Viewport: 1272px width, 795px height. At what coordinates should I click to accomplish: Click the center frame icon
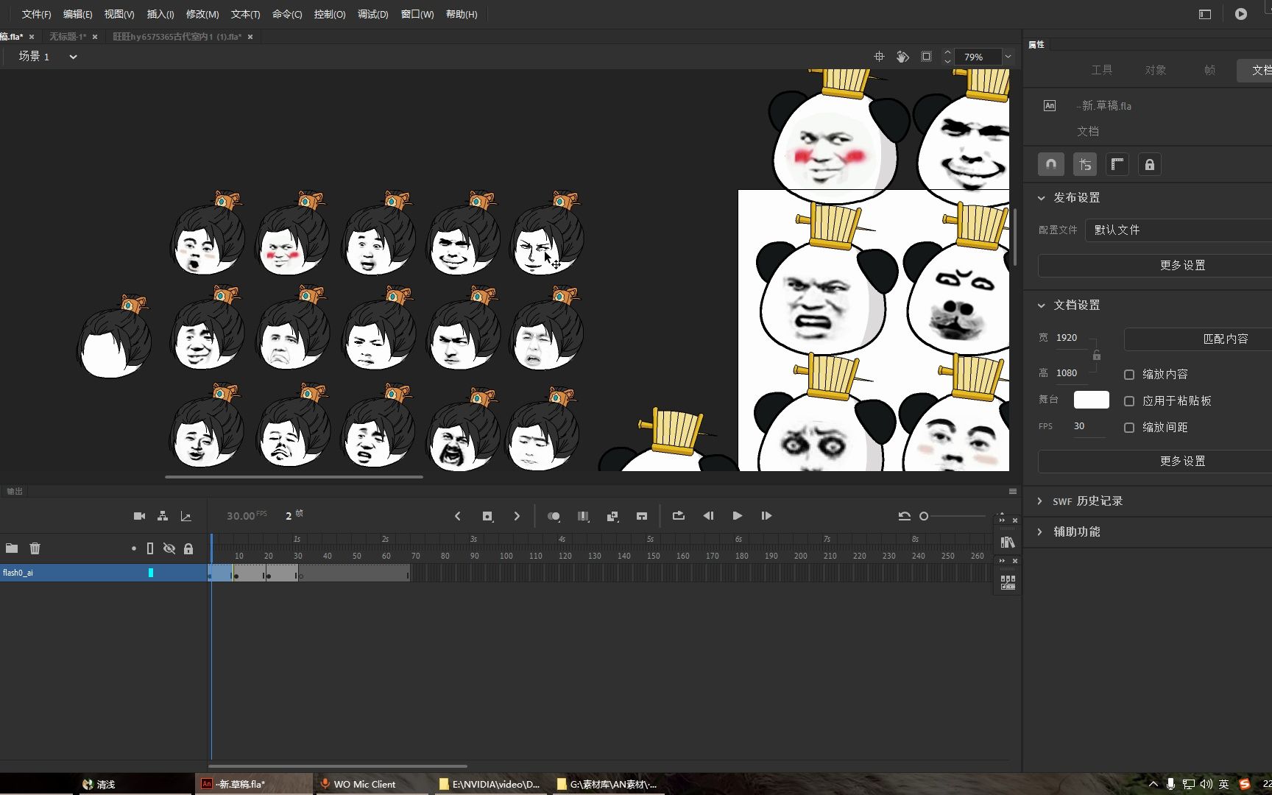click(642, 516)
